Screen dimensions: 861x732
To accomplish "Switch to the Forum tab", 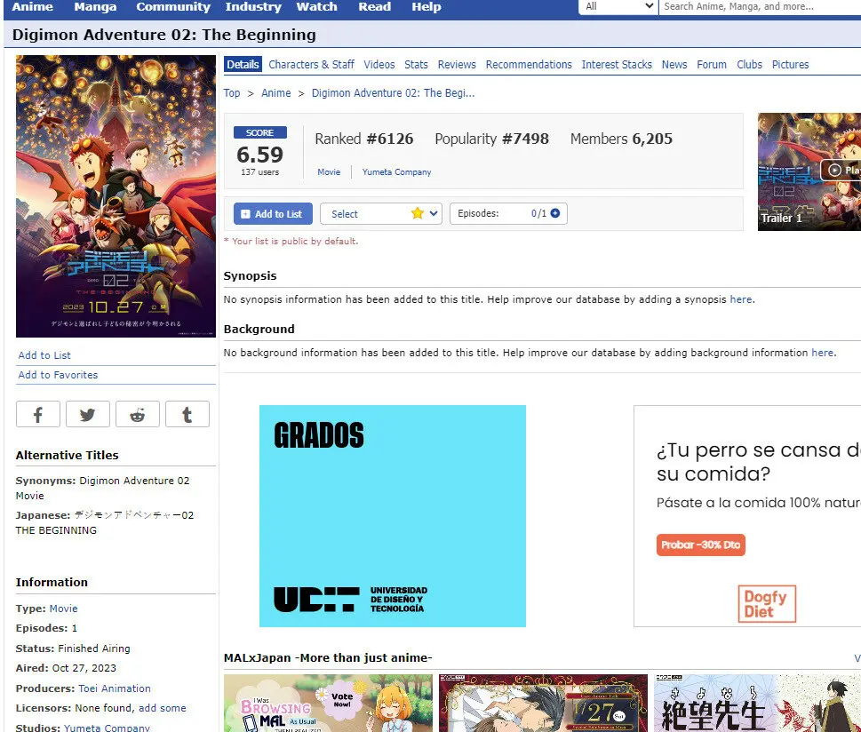I will pos(712,64).
